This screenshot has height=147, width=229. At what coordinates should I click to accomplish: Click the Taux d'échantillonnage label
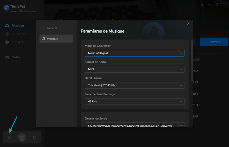point(100,94)
